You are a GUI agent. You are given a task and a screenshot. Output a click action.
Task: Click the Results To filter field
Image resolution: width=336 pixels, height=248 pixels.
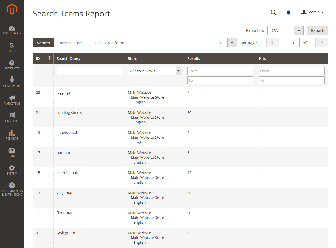coord(220,81)
